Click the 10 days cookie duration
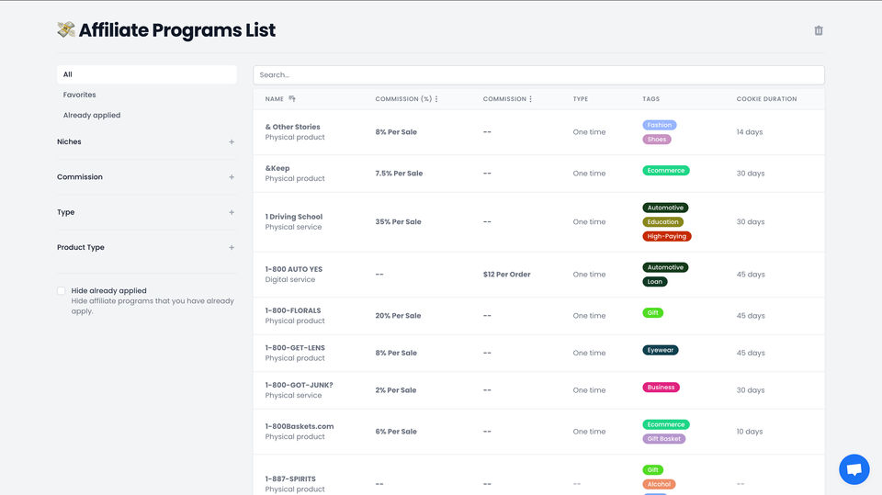The width and height of the screenshot is (882, 495). click(750, 432)
